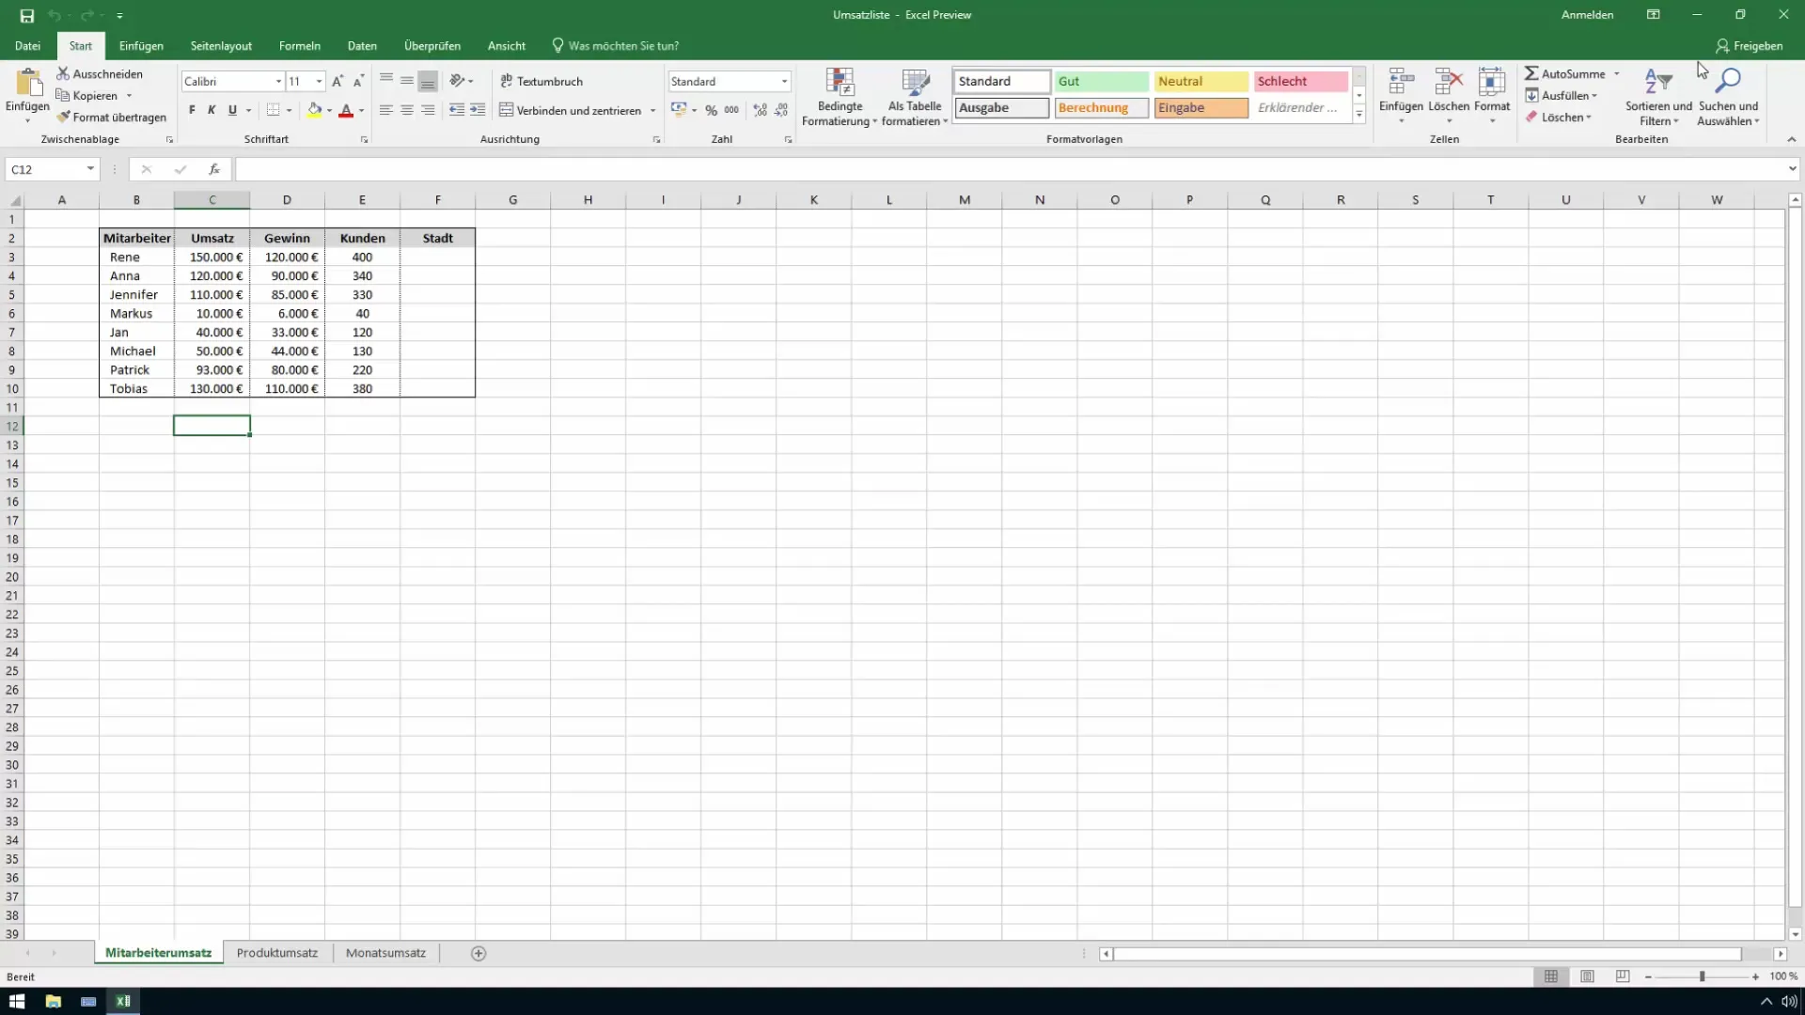Image resolution: width=1805 pixels, height=1015 pixels.
Task: Apply the red font color
Action: (346, 110)
